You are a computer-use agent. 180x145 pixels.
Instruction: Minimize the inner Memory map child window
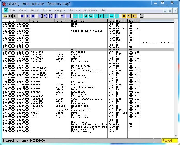166,11
